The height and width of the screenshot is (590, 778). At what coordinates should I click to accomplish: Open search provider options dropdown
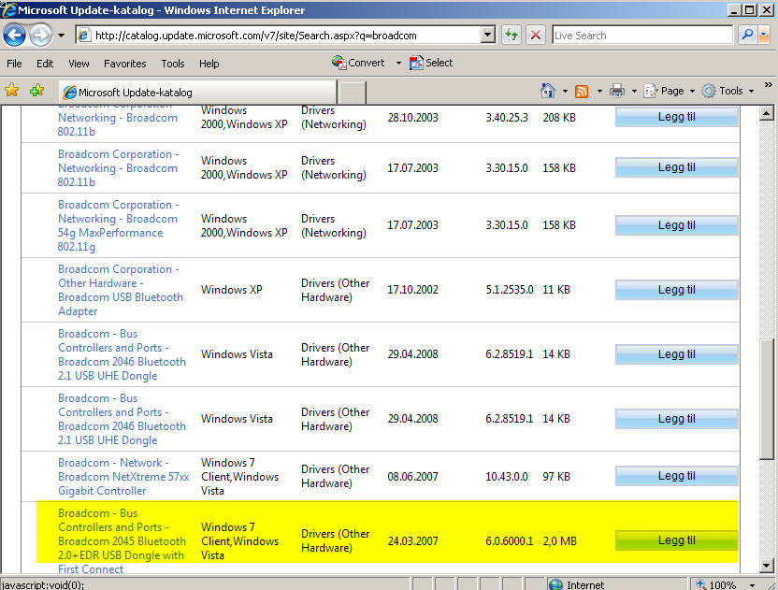point(764,35)
